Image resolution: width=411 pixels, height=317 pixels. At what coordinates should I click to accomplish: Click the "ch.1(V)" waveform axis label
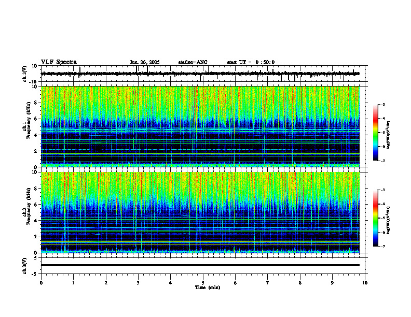coord(25,74)
